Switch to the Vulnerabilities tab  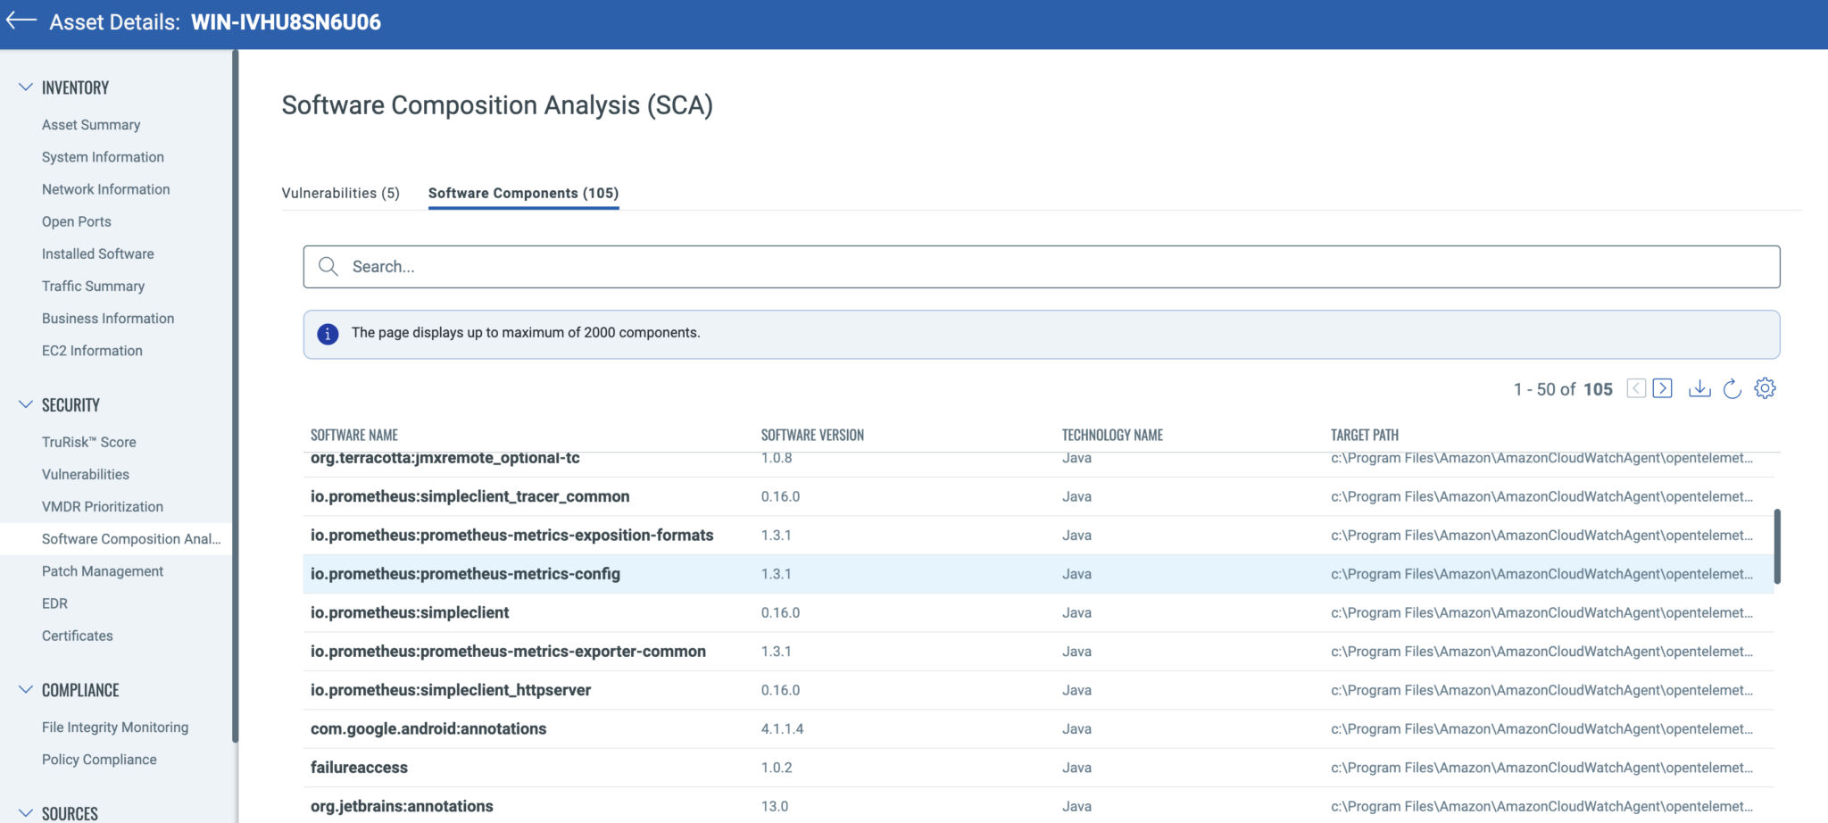point(342,193)
